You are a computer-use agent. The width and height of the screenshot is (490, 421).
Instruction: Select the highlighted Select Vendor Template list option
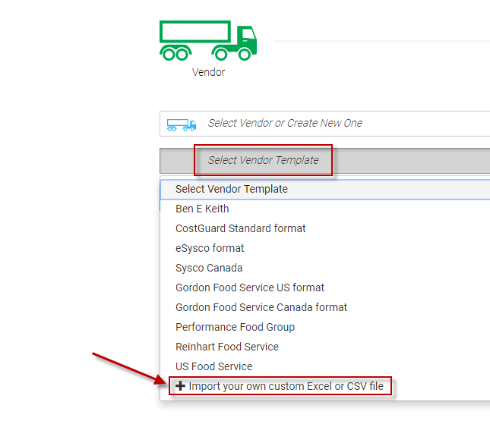pos(232,189)
